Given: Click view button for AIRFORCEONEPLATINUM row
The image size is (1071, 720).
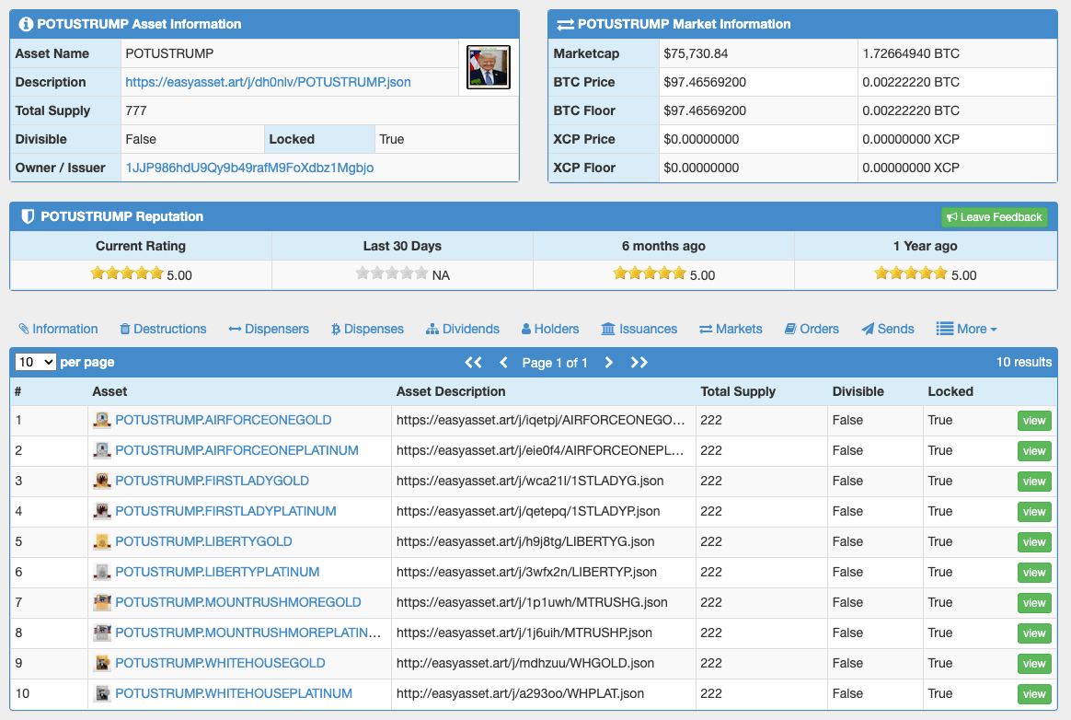Looking at the screenshot, I should [1034, 450].
